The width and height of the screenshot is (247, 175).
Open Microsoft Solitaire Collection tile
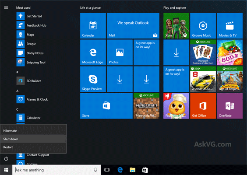pyautogui.click(x=203, y=52)
